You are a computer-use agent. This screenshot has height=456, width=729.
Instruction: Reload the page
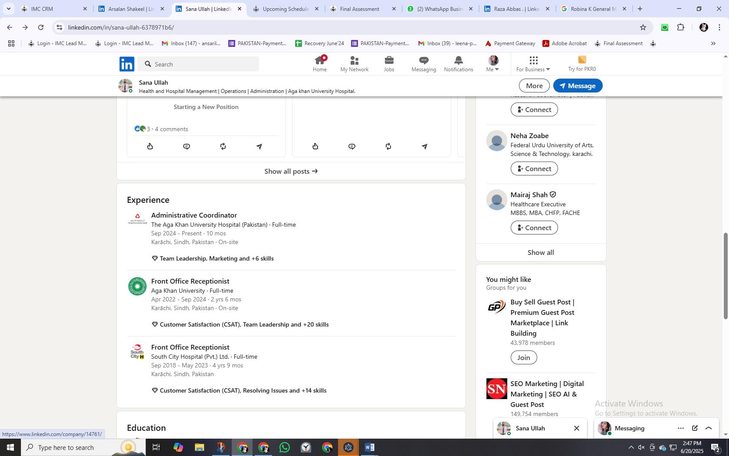(41, 27)
